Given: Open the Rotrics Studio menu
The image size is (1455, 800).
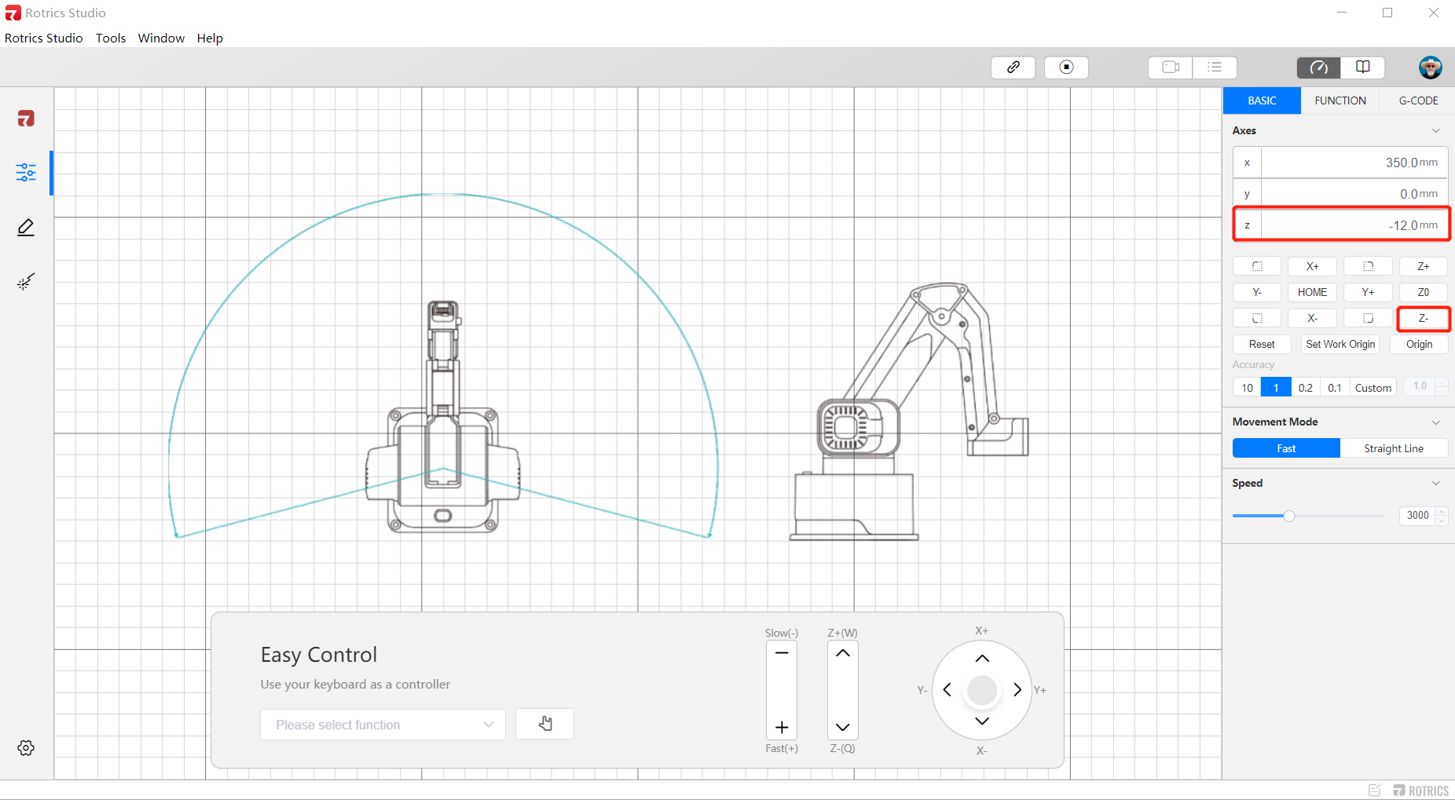Looking at the screenshot, I should [44, 38].
